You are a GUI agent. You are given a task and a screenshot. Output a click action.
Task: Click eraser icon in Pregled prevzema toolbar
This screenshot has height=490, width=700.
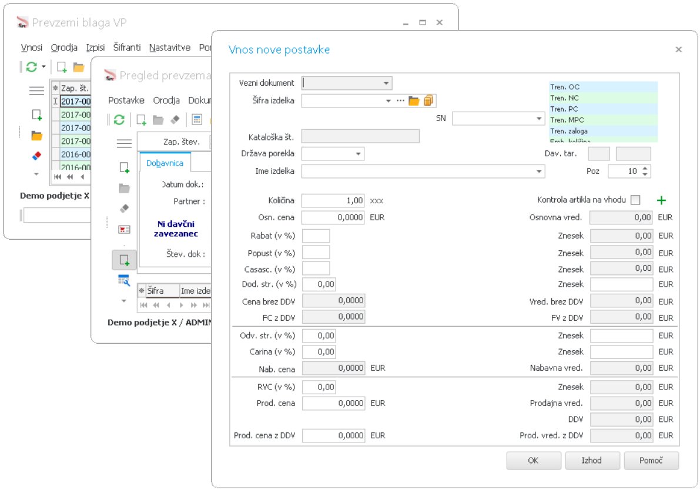coord(175,120)
